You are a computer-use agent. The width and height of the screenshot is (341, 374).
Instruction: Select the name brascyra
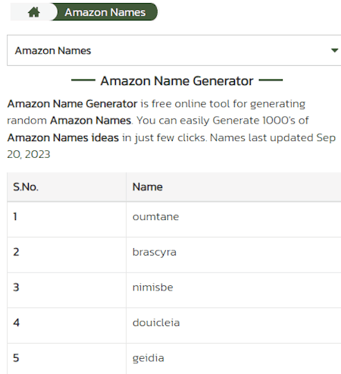click(x=155, y=253)
